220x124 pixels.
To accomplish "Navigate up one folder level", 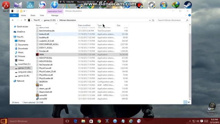I will [25, 20].
